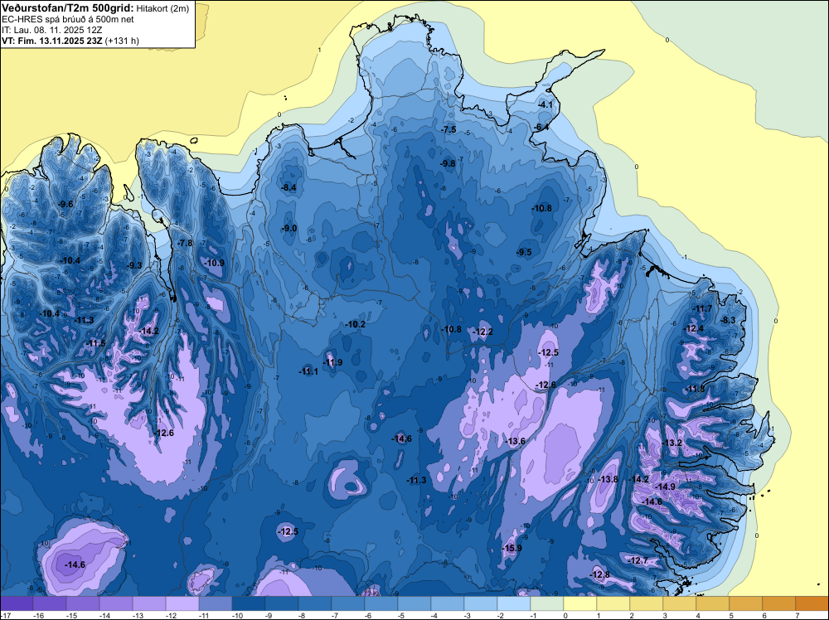Viewport: 829px width, 620px height.
Task: Click the -13.8 temperature label
Action: [608, 479]
